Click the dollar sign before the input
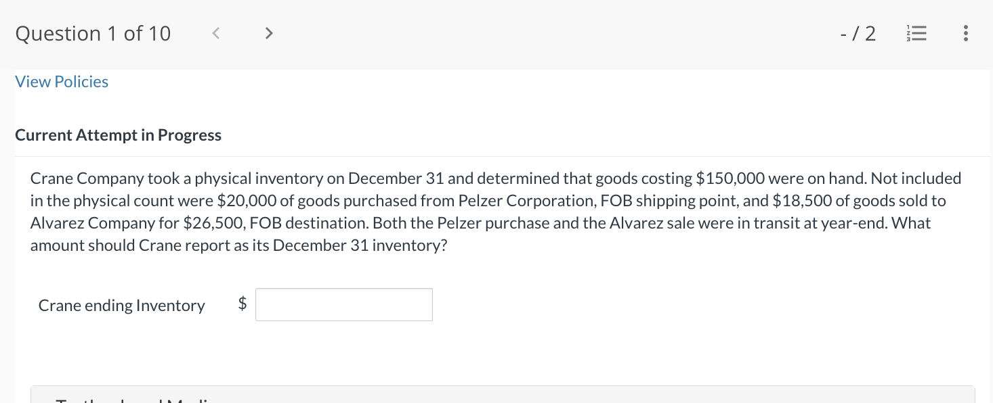 242,304
